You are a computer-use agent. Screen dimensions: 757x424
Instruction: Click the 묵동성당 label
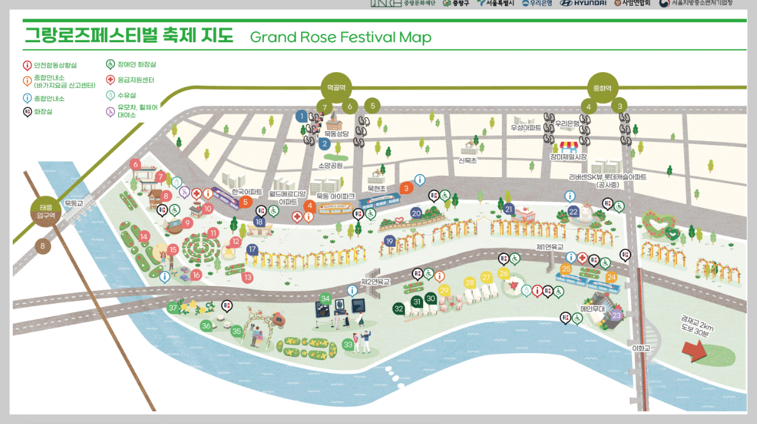[336, 134]
